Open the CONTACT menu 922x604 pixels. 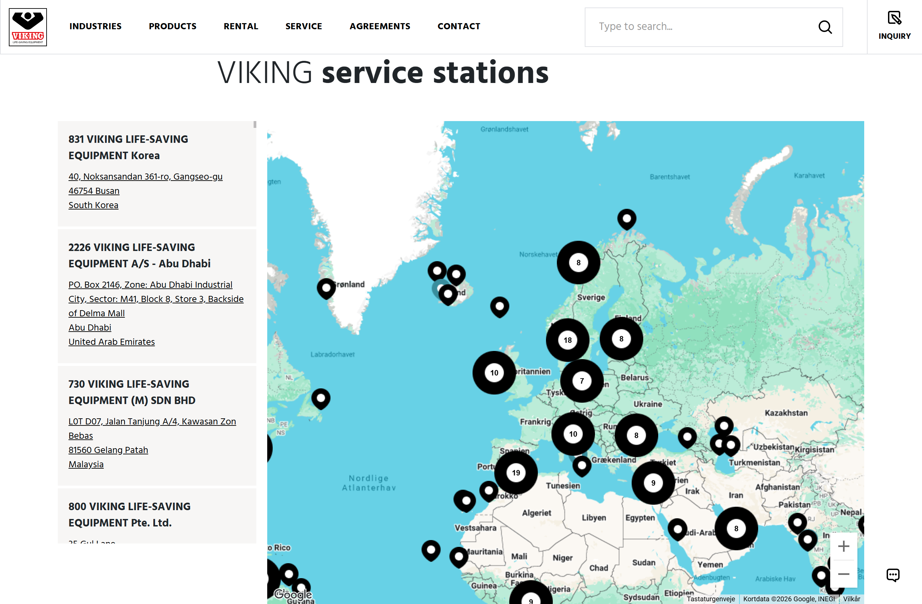[459, 26]
